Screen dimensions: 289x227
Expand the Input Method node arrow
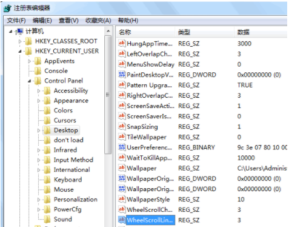coord(39,160)
